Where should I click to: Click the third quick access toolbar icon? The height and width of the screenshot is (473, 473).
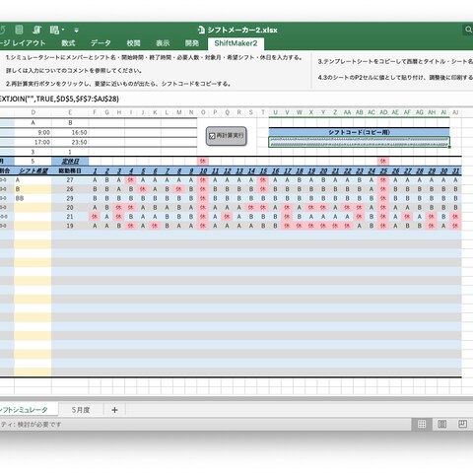point(36,30)
